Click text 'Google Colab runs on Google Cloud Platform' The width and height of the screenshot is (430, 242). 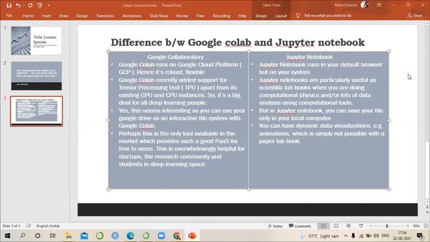click(x=178, y=65)
